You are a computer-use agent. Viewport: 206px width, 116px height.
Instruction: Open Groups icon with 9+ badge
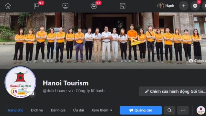click(94, 6)
